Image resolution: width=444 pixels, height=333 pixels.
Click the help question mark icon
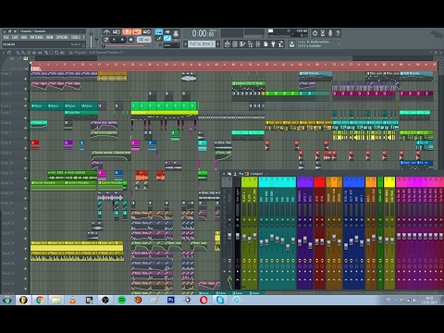338,33
